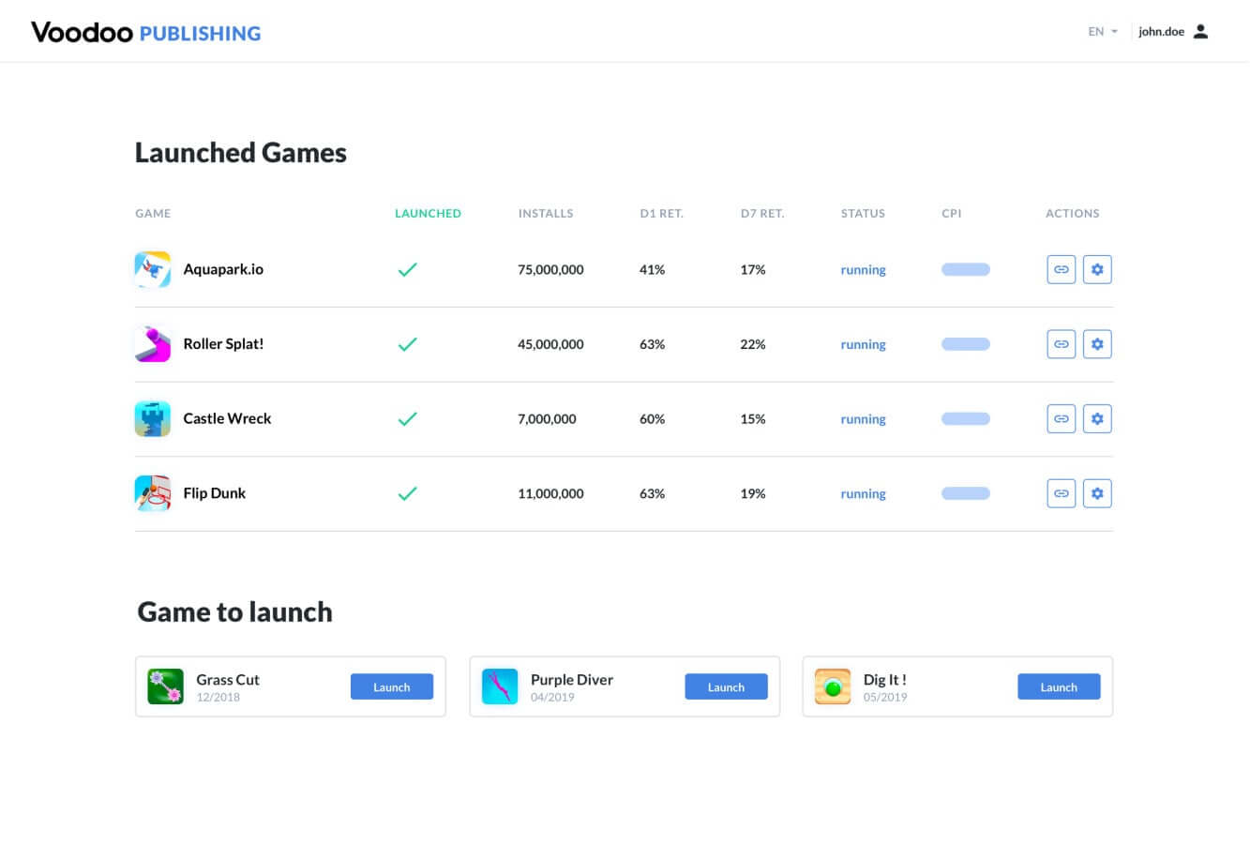
Task: Click the Grass Cut card title
Action: click(x=228, y=680)
